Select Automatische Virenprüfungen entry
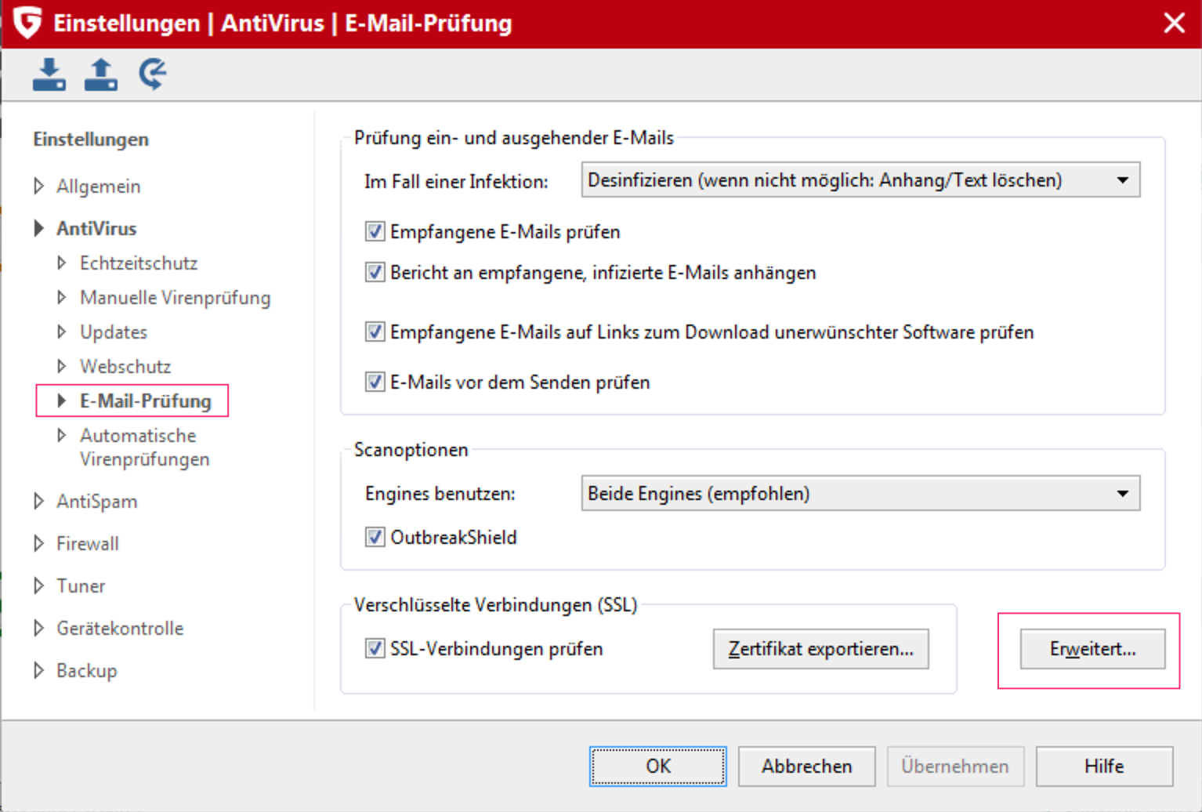 pyautogui.click(x=145, y=447)
